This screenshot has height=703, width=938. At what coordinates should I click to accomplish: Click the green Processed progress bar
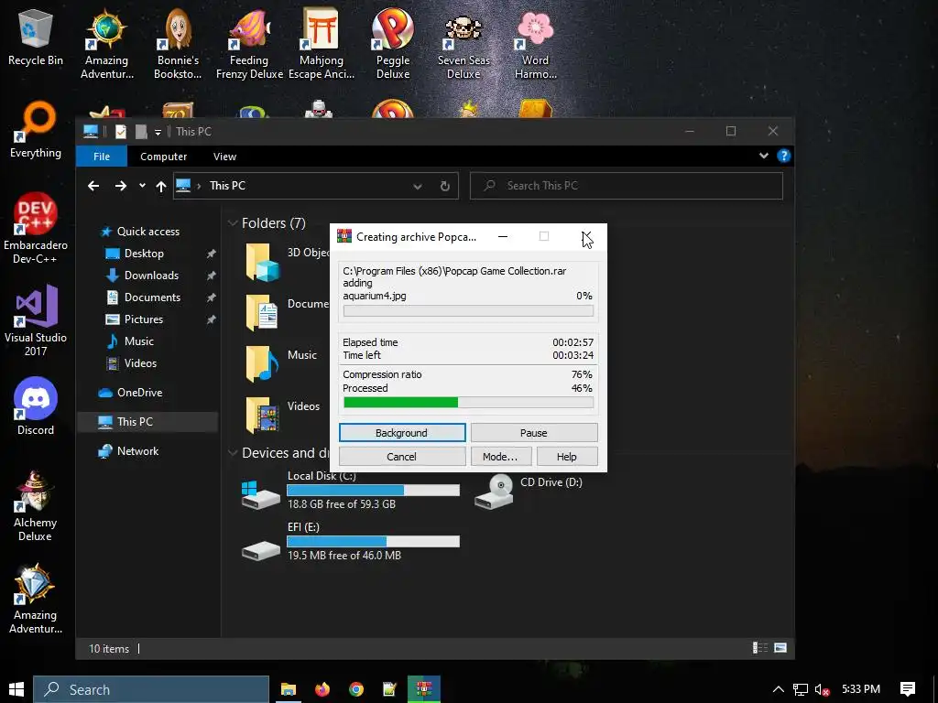pyautogui.click(x=468, y=403)
